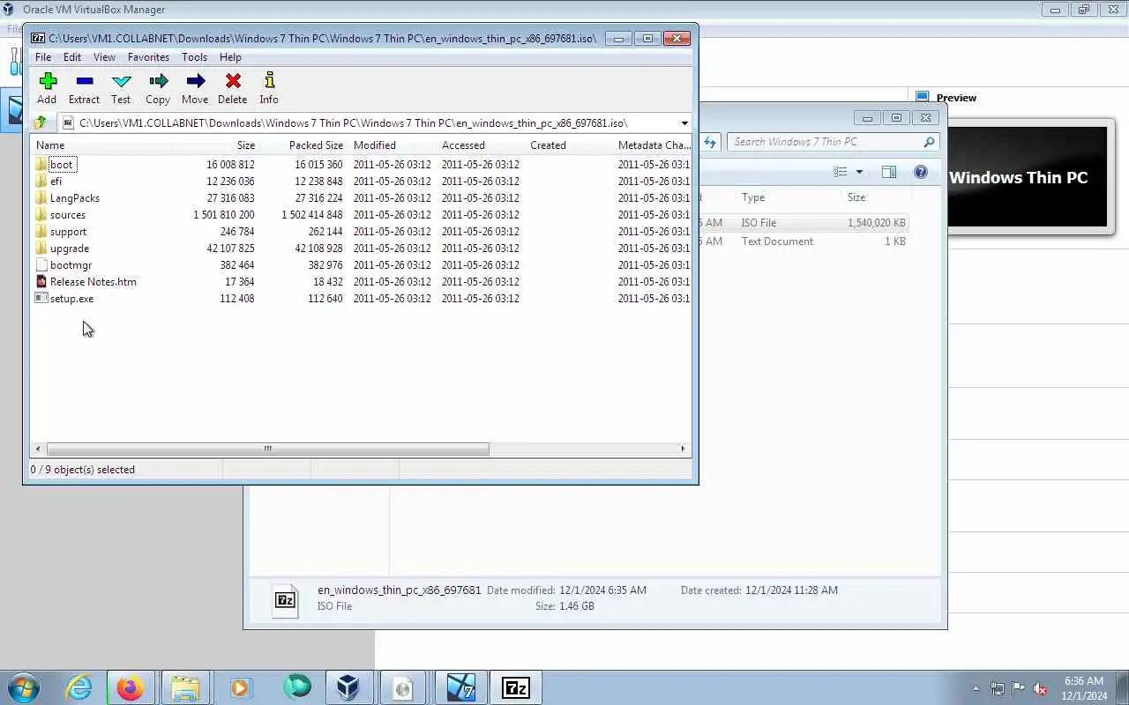Select the setup.exe file
This screenshot has height=705, width=1129.
pyautogui.click(x=71, y=299)
